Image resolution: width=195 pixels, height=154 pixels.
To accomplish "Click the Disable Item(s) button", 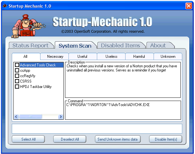I will pos(166,139).
